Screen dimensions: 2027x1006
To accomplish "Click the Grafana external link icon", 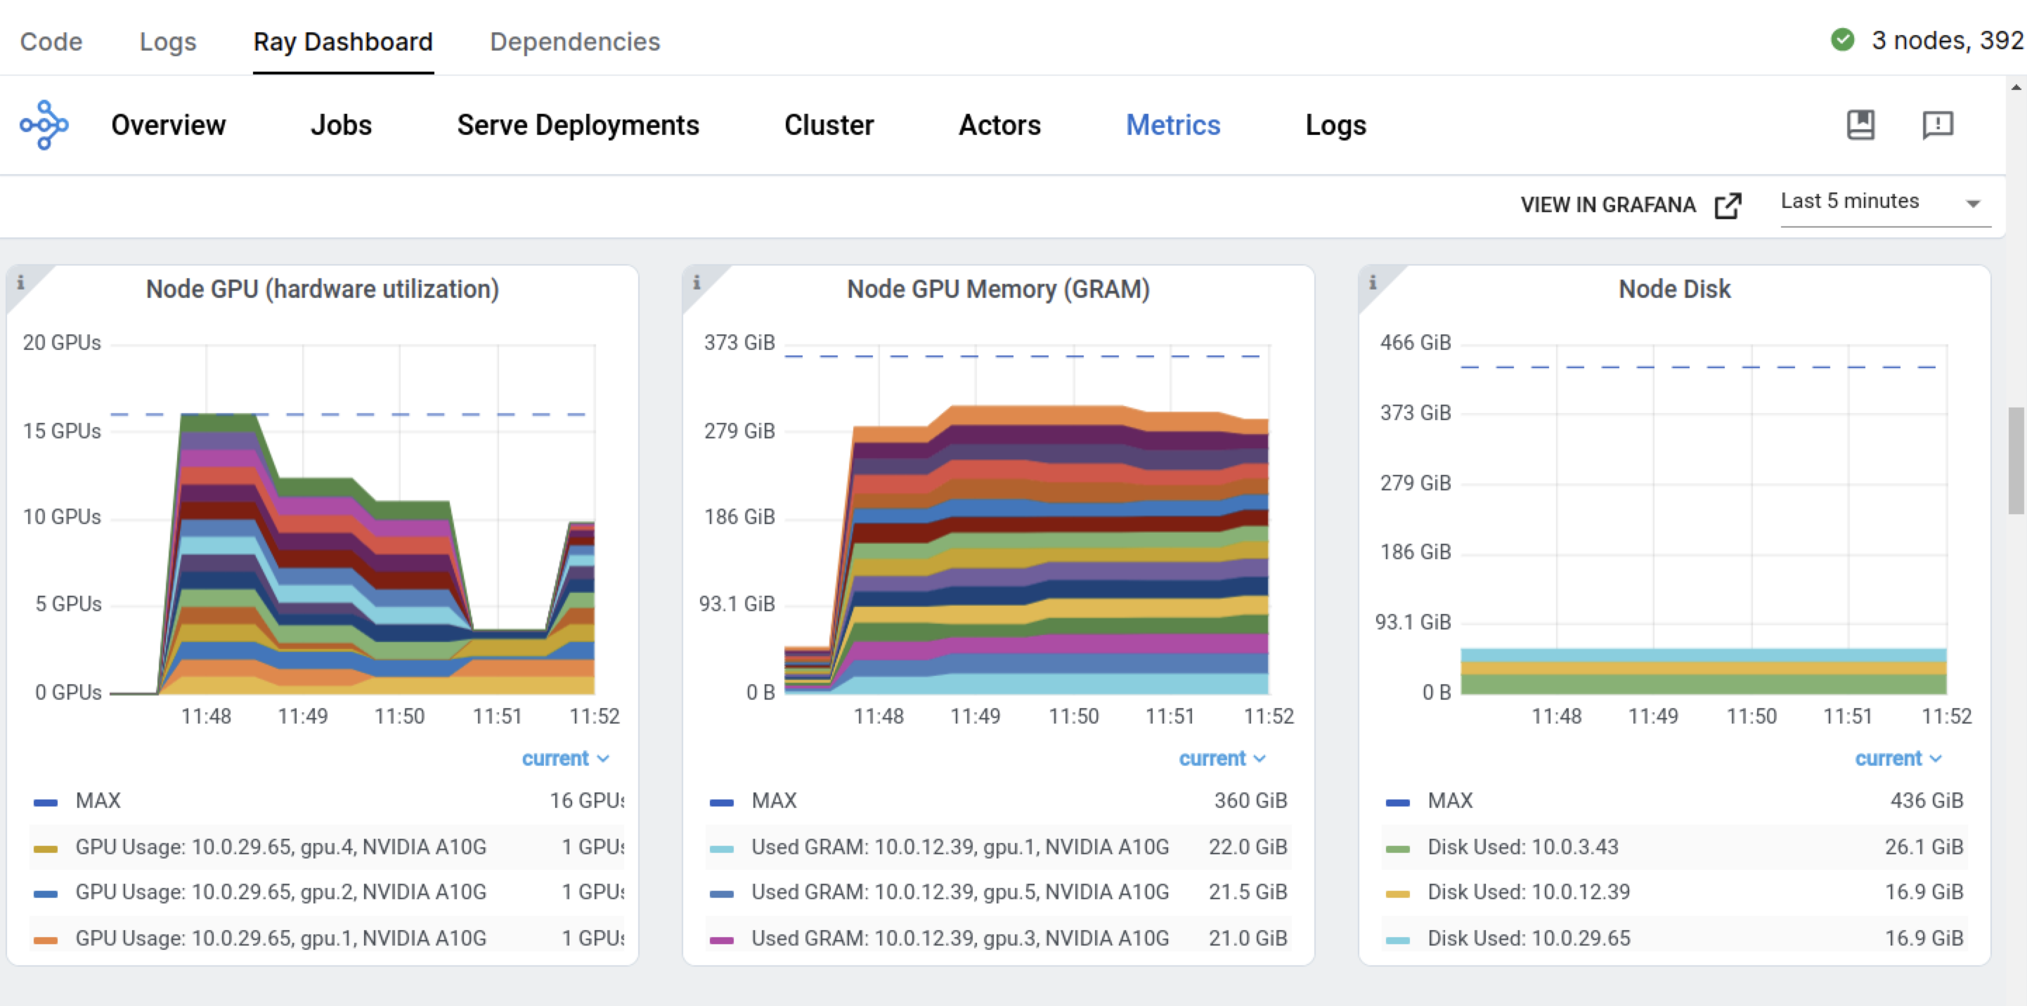I will [1728, 205].
